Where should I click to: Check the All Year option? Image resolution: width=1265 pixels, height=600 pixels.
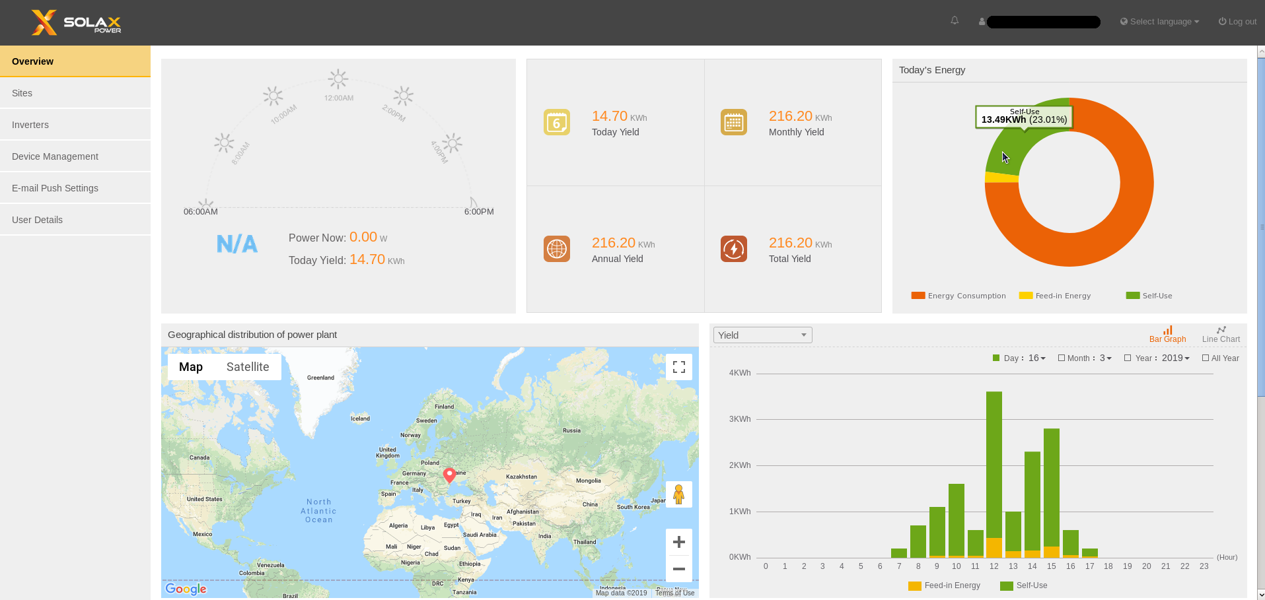(1206, 358)
